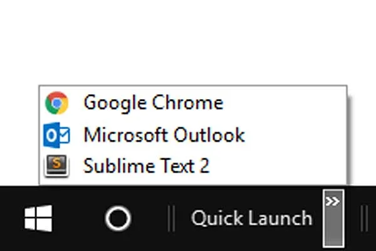
Task: Click the Sublime Text 2 icon
Action: (56, 166)
